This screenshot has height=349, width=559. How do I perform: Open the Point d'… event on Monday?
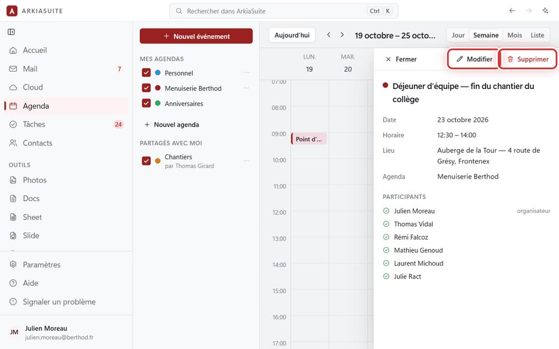pyautogui.click(x=309, y=139)
